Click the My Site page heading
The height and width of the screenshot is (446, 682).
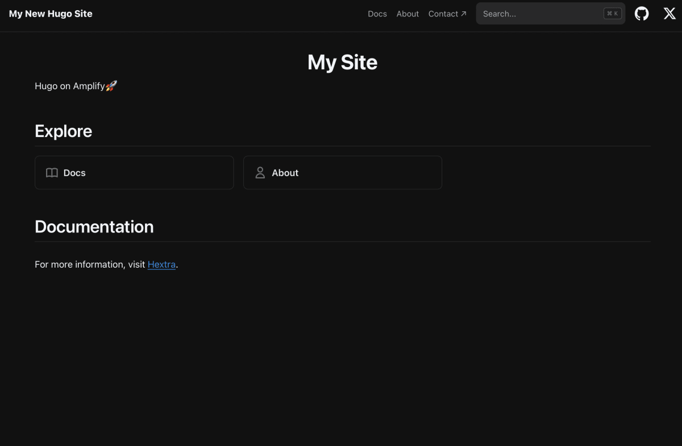(342, 62)
